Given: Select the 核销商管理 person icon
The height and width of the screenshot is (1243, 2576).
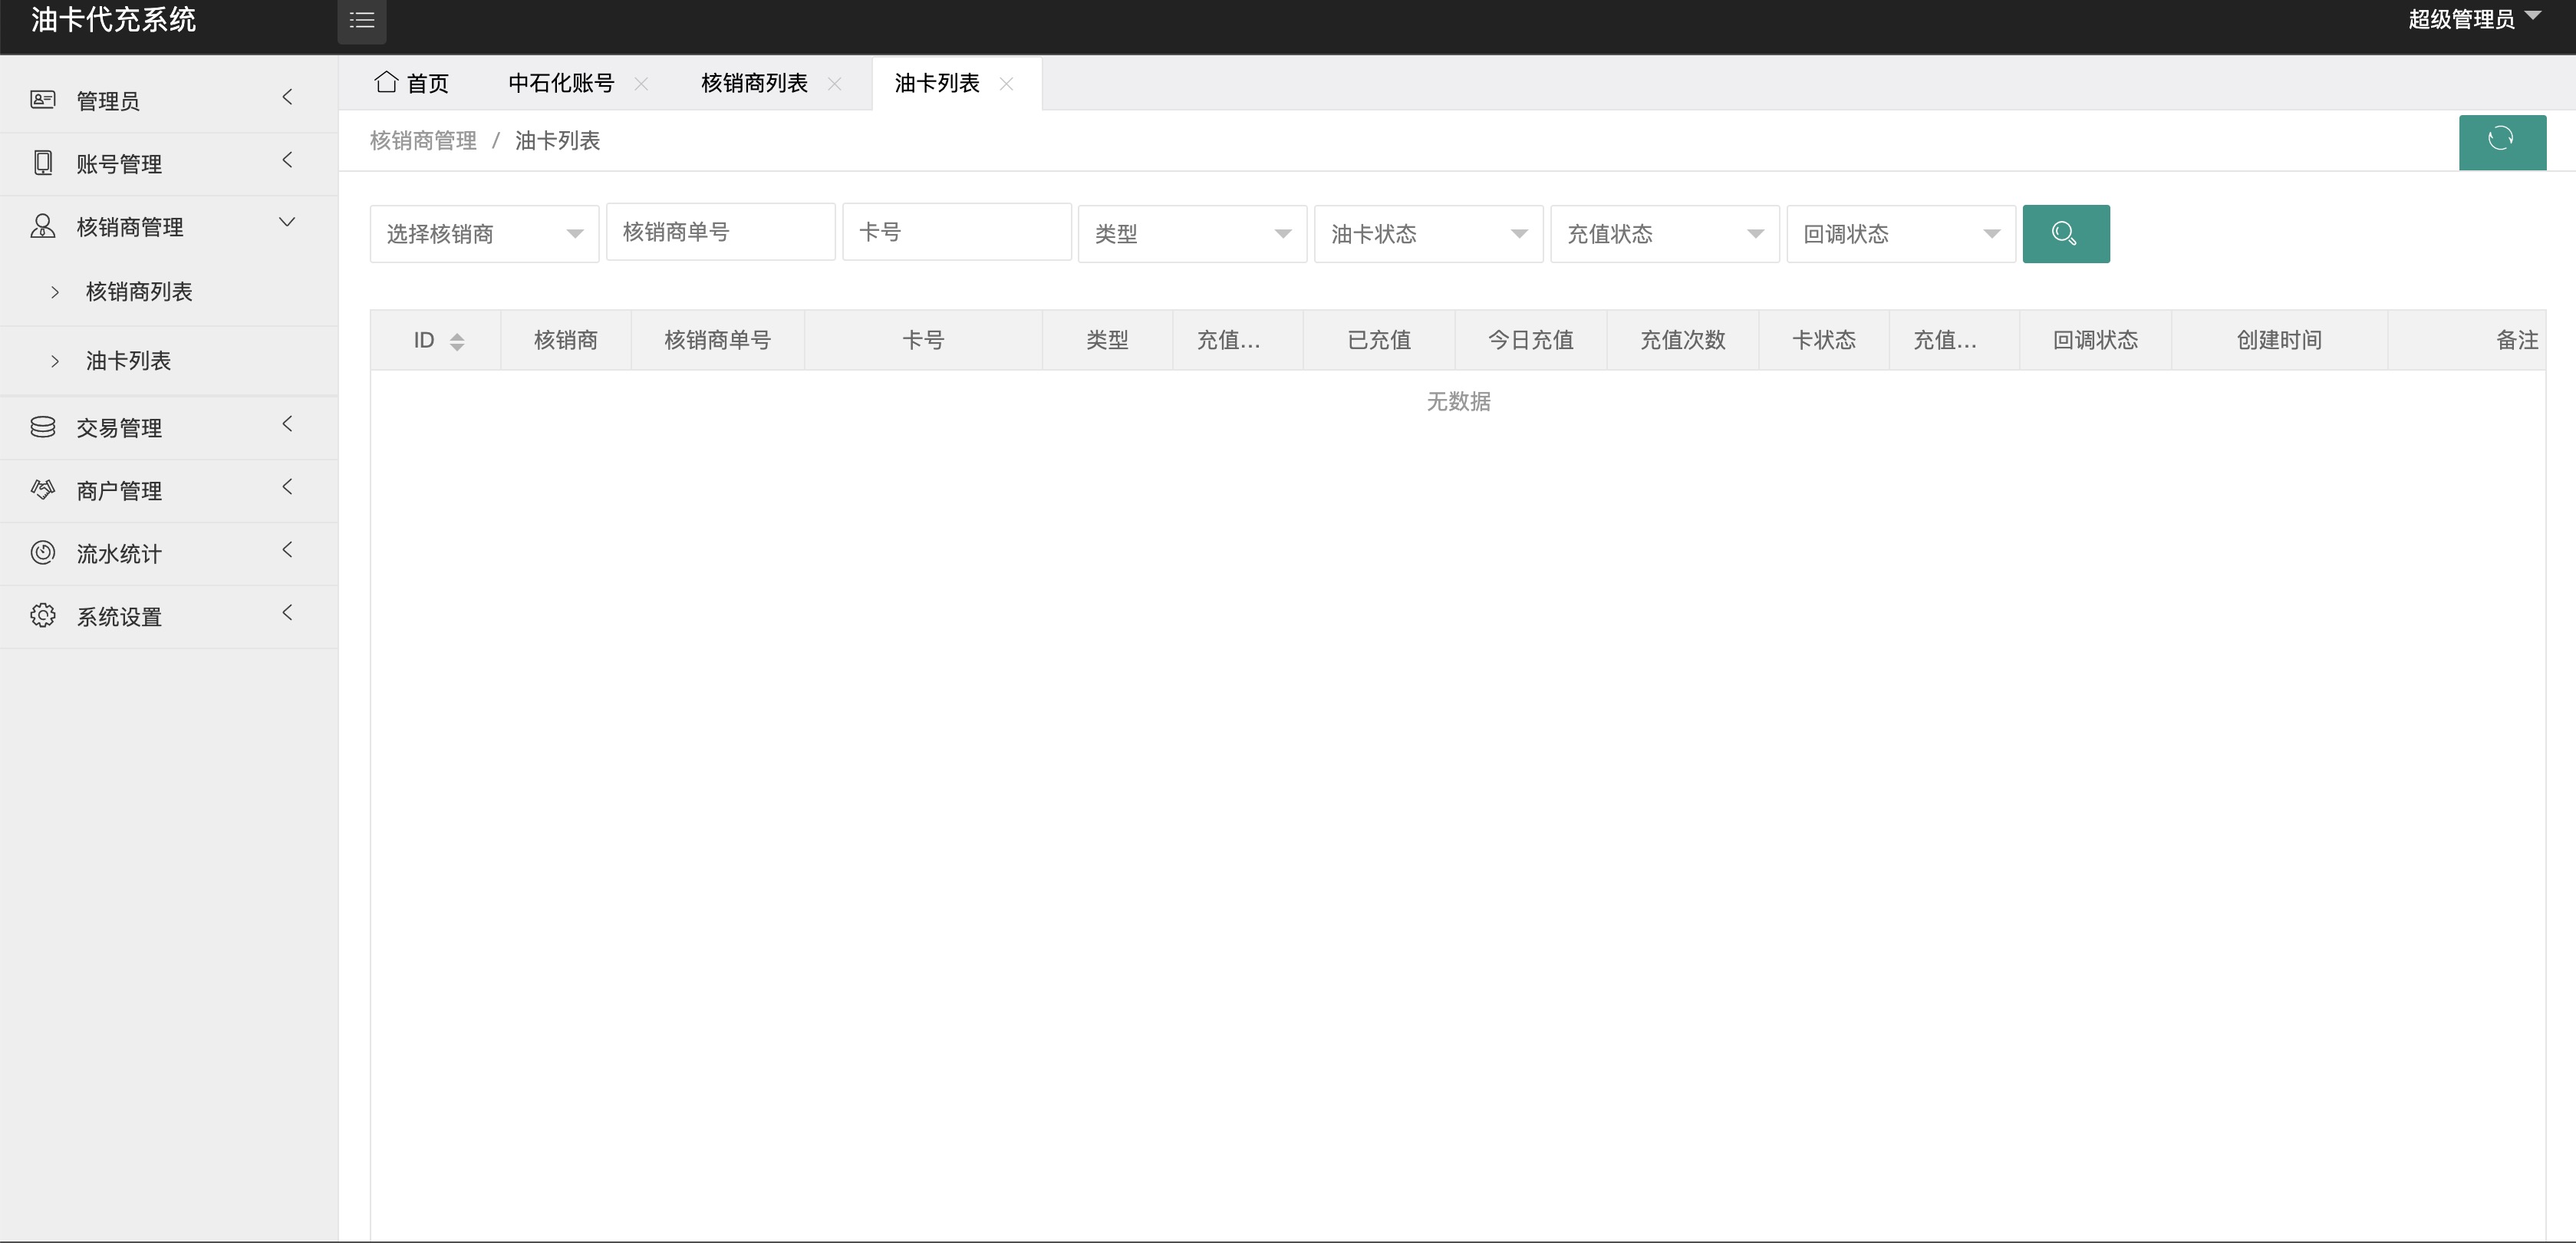Looking at the screenshot, I should (x=43, y=226).
